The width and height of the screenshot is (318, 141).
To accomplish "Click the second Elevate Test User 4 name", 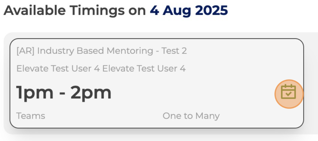I will (144, 68).
